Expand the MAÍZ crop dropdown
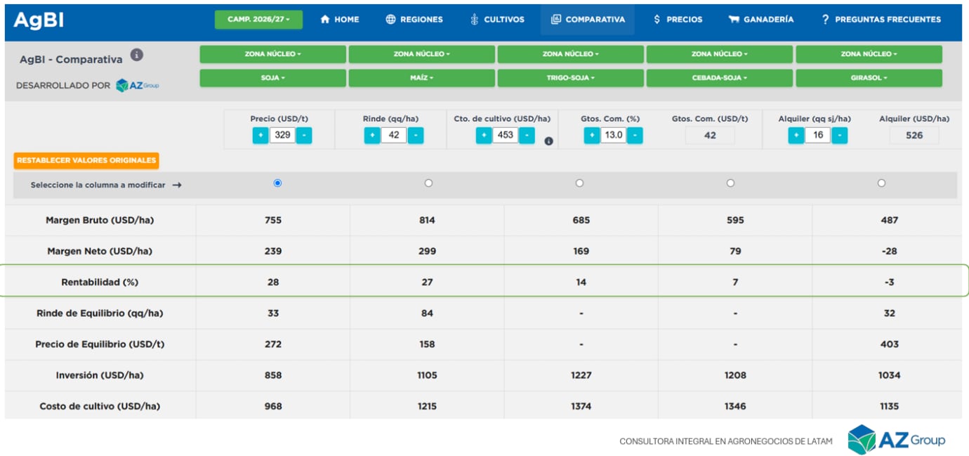 coord(421,78)
